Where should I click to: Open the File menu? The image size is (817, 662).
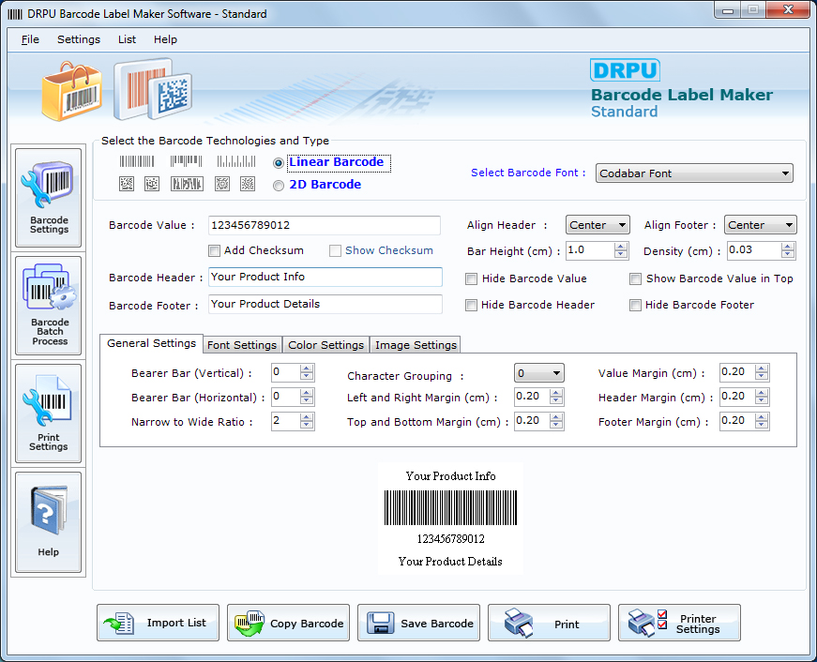(30, 39)
